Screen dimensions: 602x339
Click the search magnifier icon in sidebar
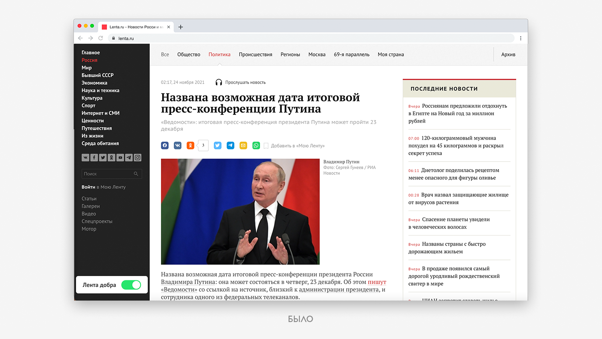click(136, 174)
